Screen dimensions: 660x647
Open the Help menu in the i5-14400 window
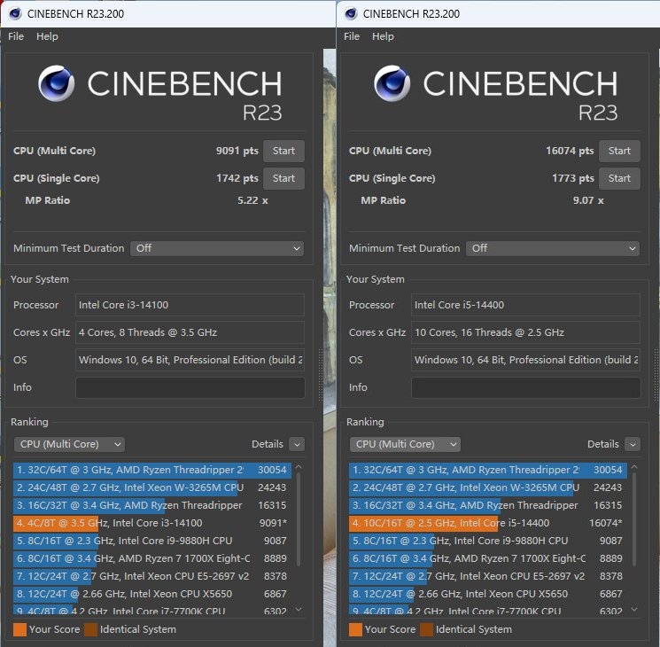[383, 36]
